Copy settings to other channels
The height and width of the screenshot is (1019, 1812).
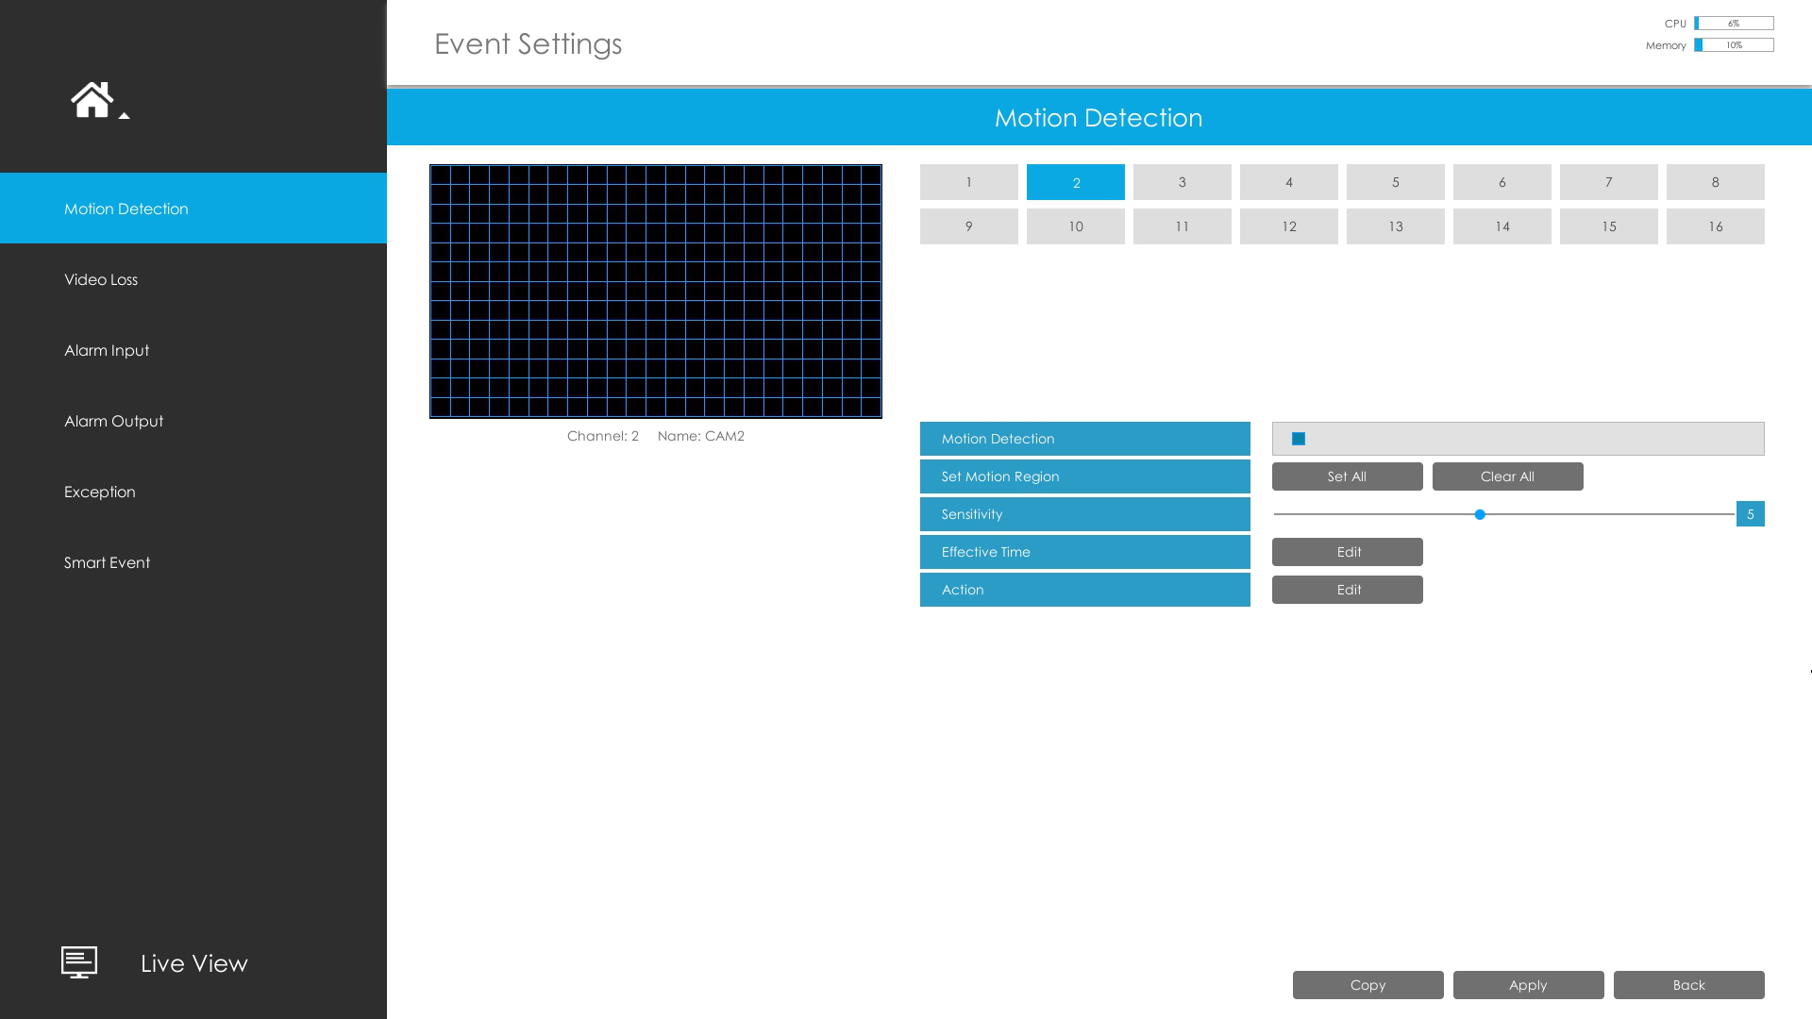(1367, 984)
